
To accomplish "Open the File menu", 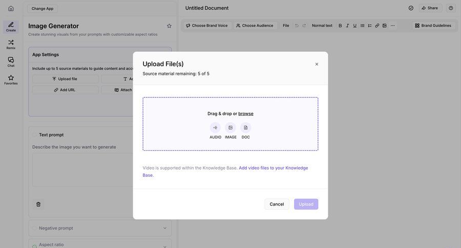I will (286, 26).
